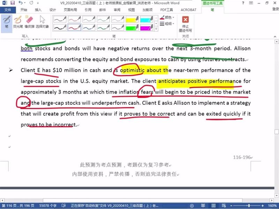Open the 粗细 ink thickness dropdown

point(167,24)
